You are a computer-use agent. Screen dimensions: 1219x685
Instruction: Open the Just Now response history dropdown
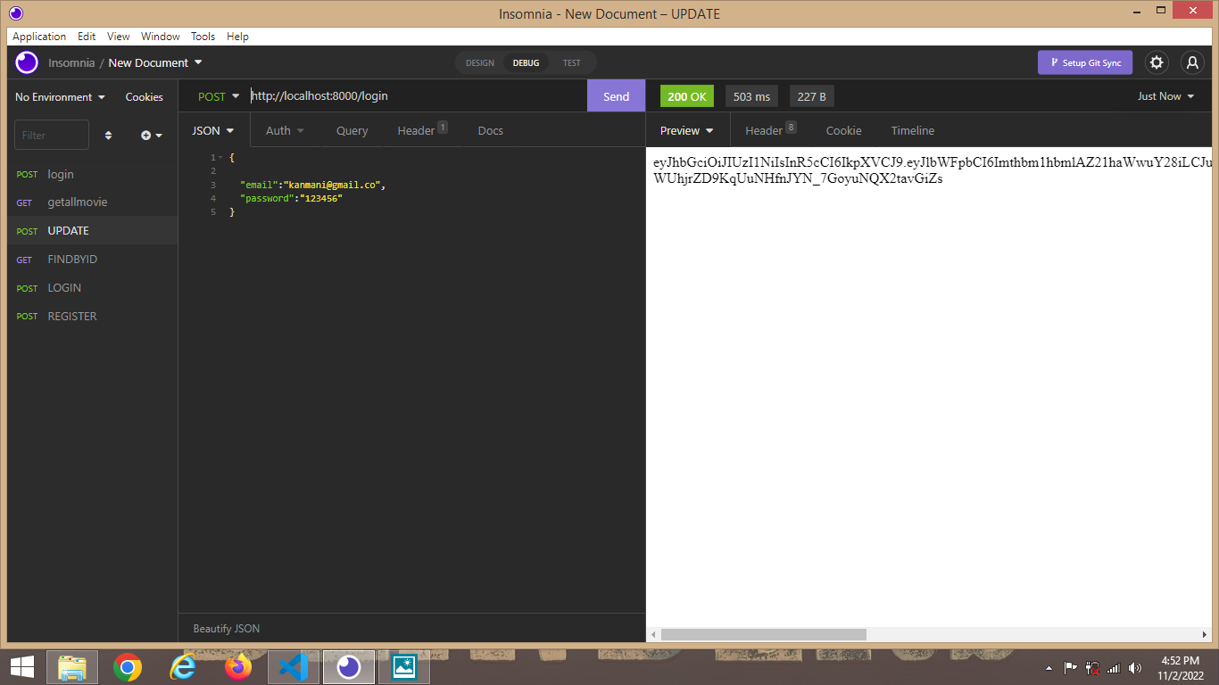coord(1165,95)
